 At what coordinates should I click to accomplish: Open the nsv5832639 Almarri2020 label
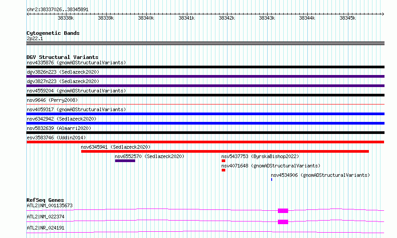tap(59, 128)
